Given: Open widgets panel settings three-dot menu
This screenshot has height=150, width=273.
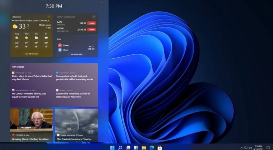Looking at the screenshot, I should pos(102,2).
